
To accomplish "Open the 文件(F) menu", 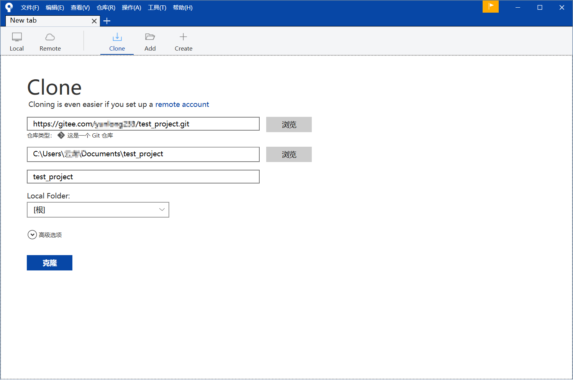I will click(30, 8).
